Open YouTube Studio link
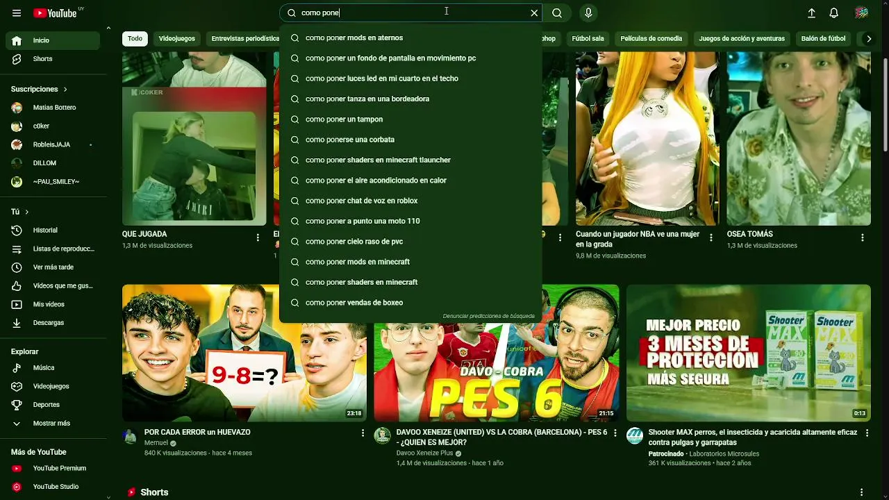Image resolution: width=889 pixels, height=500 pixels. pyautogui.click(x=53, y=487)
